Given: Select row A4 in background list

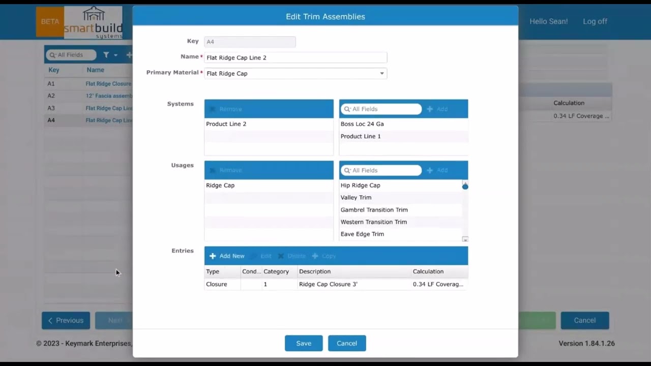Looking at the screenshot, I should (88, 120).
